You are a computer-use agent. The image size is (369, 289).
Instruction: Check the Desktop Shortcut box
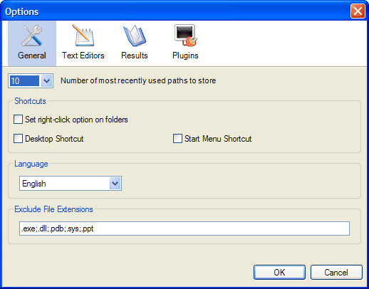[19, 138]
